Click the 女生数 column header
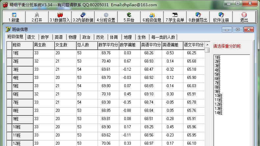 point(65,46)
